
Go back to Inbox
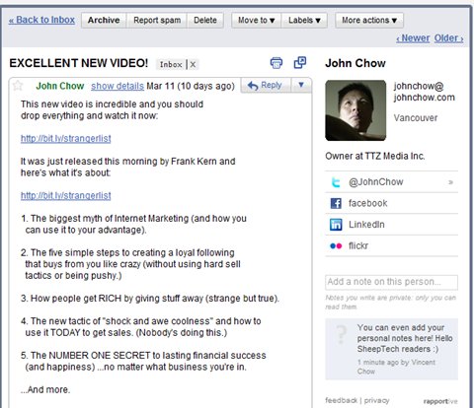pos(41,20)
